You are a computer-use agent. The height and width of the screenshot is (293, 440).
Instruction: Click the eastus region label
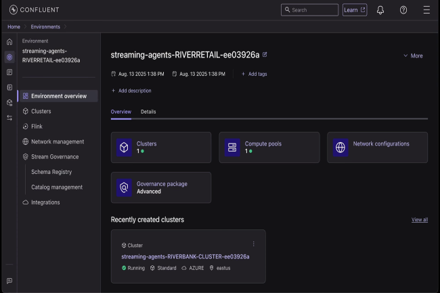223,268
